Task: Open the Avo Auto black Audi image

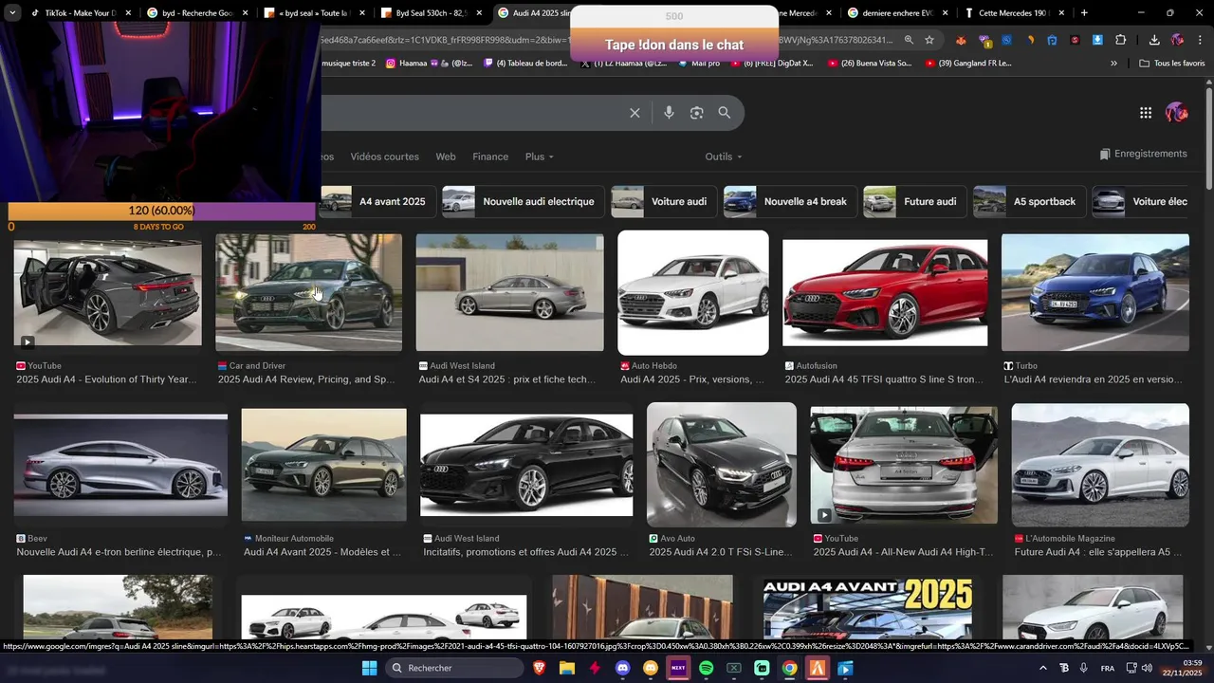Action: [x=722, y=465]
